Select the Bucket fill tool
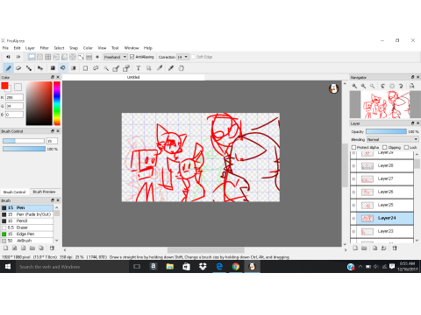The width and height of the screenshot is (421, 315). click(63, 68)
